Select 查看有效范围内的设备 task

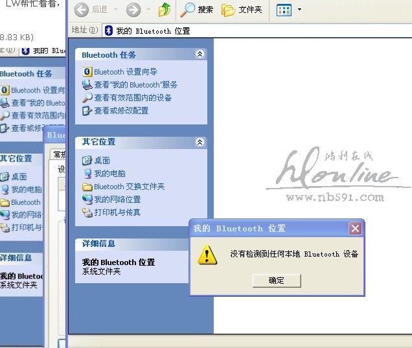point(133,98)
